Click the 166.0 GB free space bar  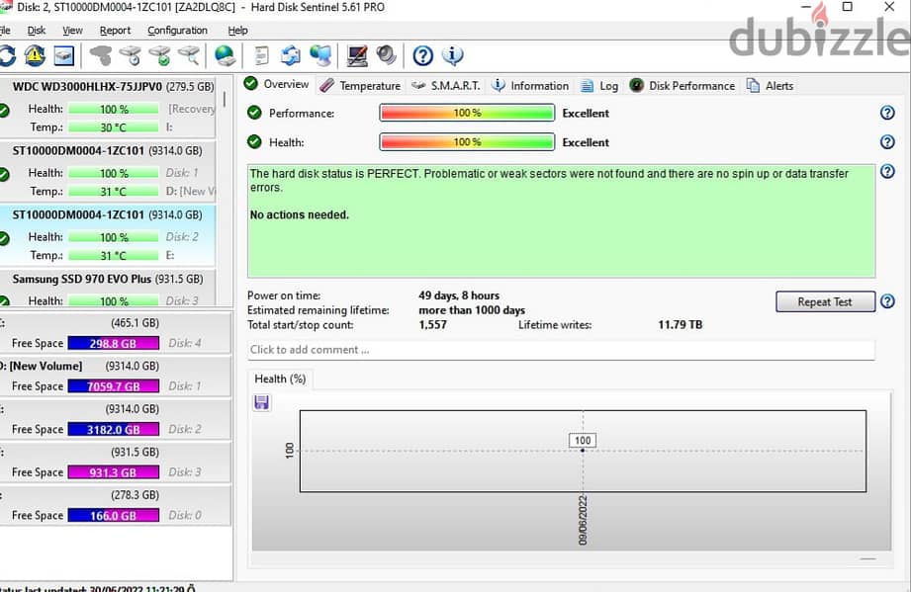pyautogui.click(x=114, y=515)
